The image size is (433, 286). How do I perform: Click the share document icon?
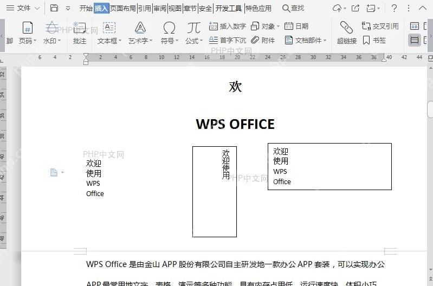coord(356,8)
